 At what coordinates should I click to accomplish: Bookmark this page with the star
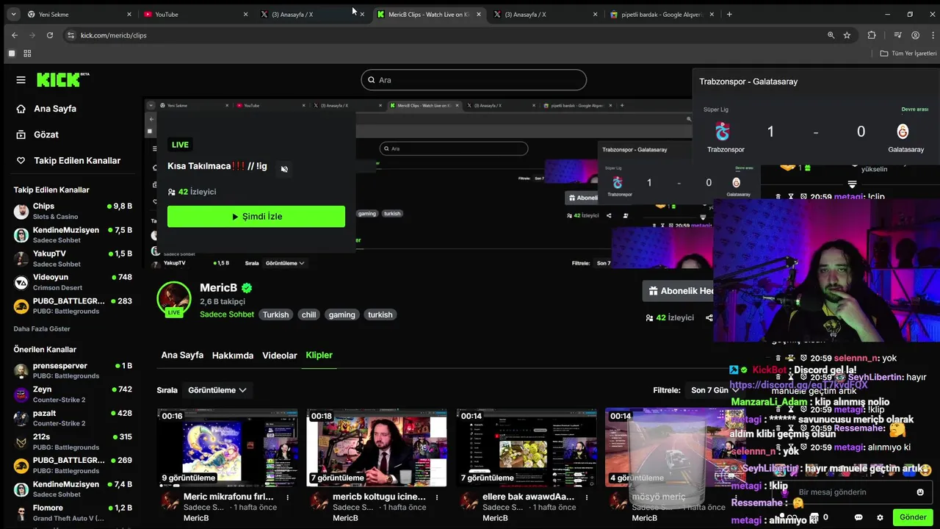847,35
